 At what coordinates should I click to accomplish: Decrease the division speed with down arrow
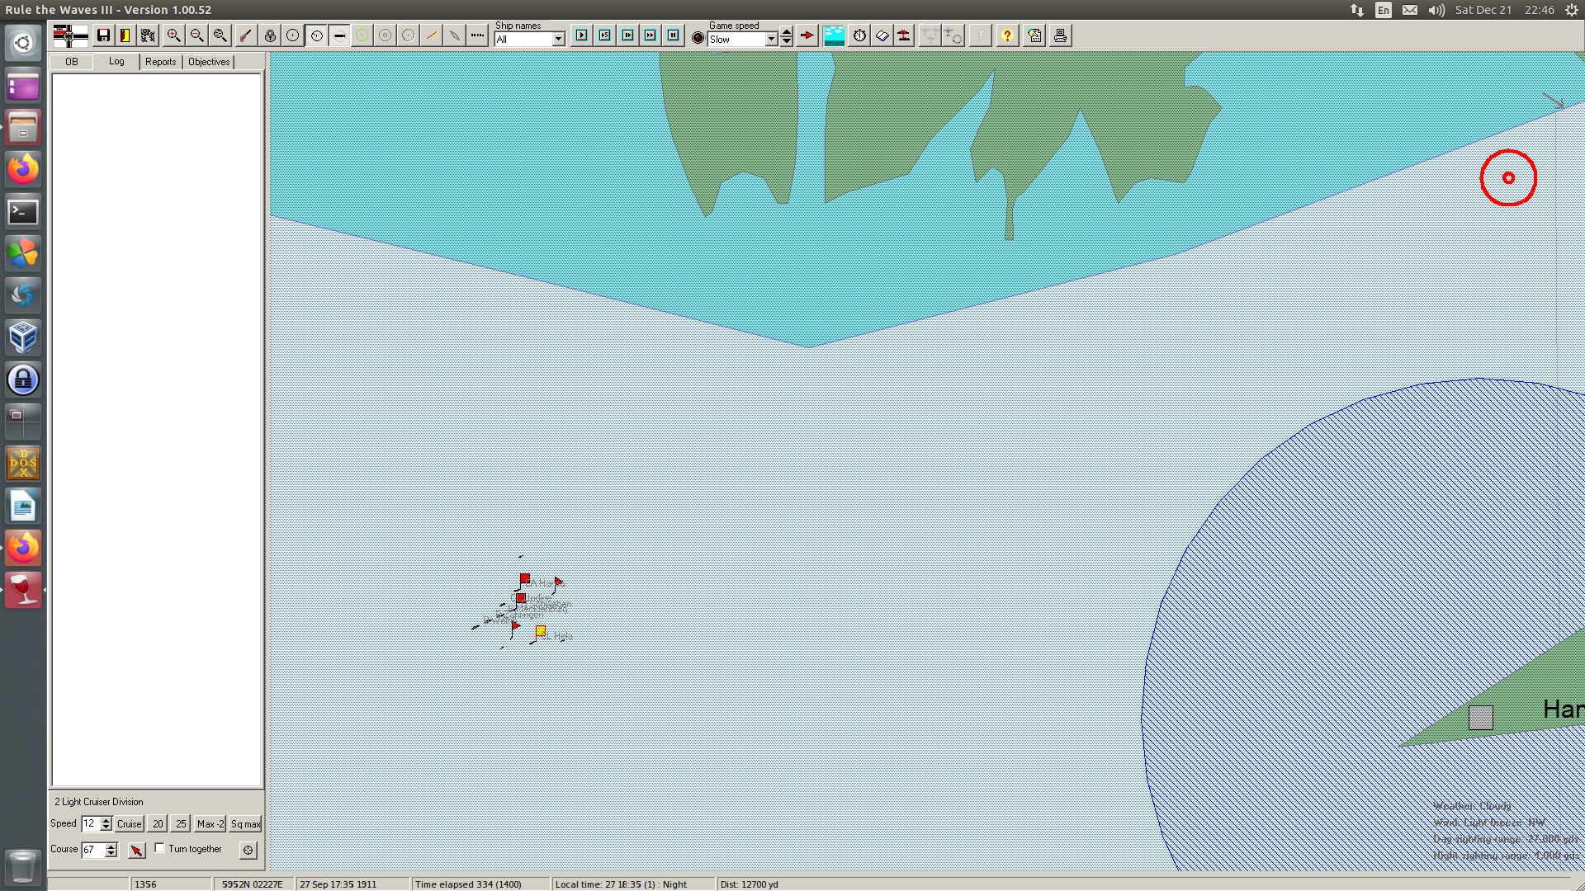(x=106, y=827)
